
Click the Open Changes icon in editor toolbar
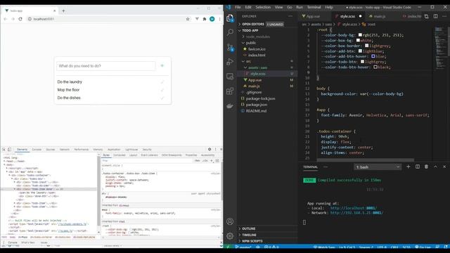(x=427, y=16)
